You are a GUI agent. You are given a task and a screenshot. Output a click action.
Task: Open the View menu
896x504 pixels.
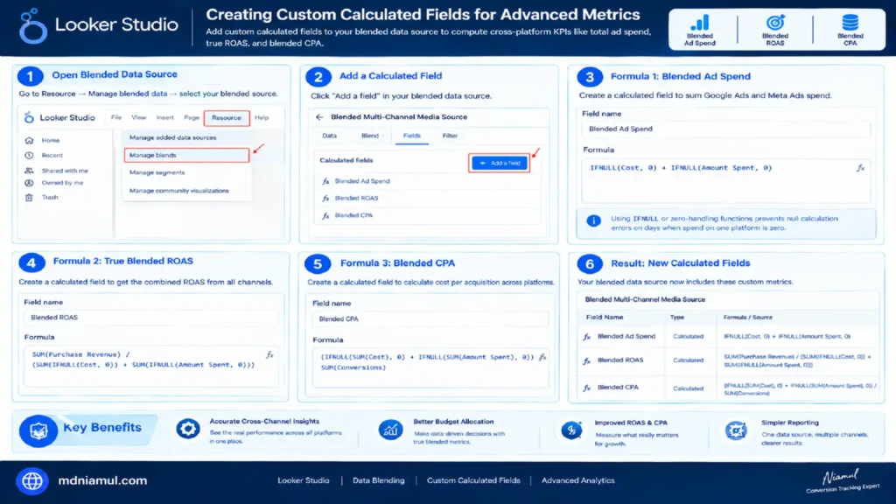coord(139,117)
